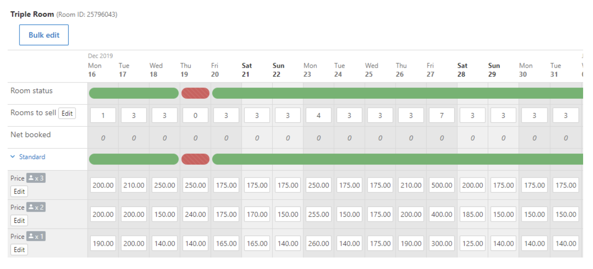Click the green Standard status bar on Sun 22
Screen dimensions: 593x269
point(288,159)
